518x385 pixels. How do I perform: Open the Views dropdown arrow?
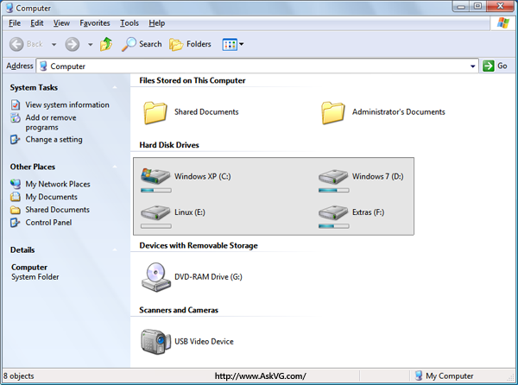(242, 44)
